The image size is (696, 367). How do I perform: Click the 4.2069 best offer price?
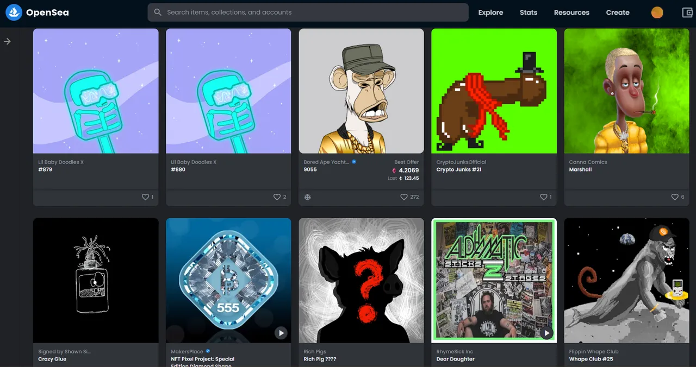[409, 170]
